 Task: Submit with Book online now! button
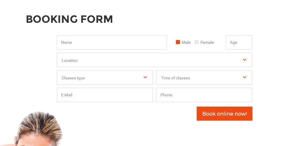click(x=224, y=114)
